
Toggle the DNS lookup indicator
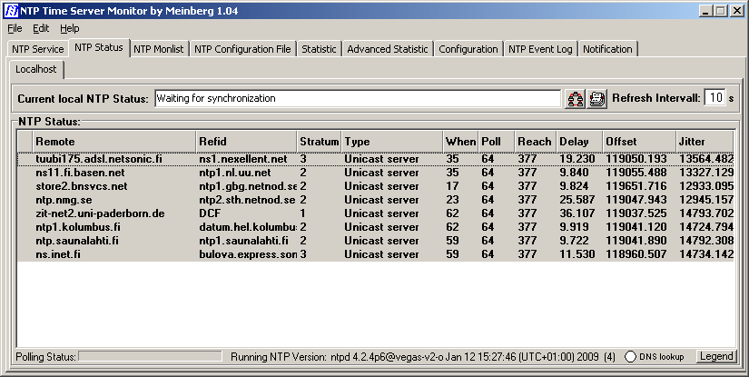point(631,357)
